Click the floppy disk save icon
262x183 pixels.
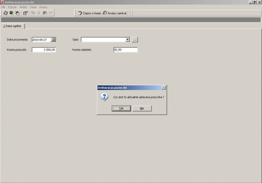point(11,13)
